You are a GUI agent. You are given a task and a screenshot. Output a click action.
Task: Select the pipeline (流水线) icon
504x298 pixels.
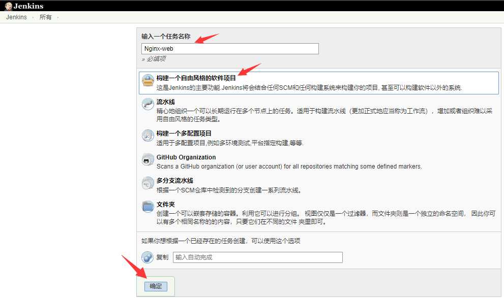click(148, 104)
